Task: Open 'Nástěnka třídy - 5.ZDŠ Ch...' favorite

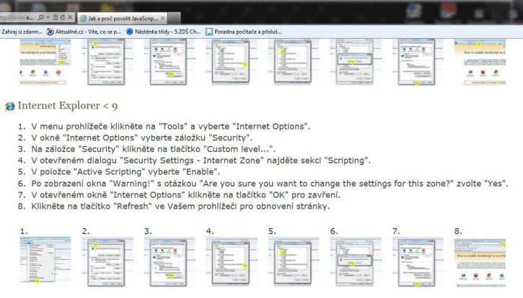Action: [168, 32]
